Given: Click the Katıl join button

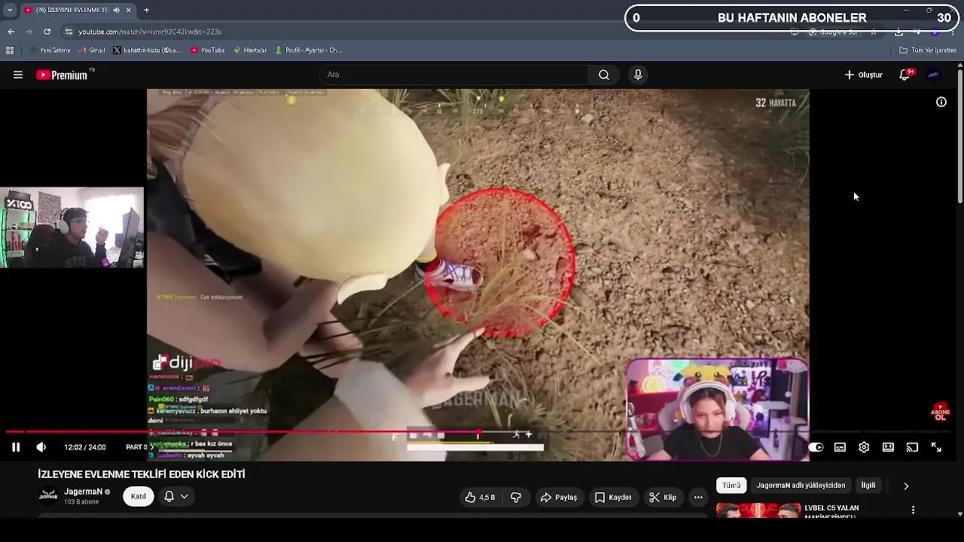Looking at the screenshot, I should pyautogui.click(x=139, y=497).
